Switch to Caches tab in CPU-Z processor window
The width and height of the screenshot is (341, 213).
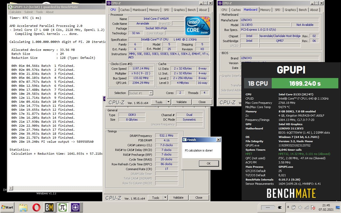[x=125, y=10]
